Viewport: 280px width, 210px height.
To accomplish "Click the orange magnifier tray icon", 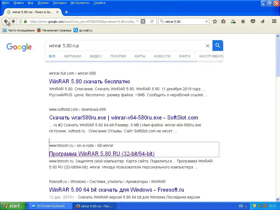I will tap(265, 206).
